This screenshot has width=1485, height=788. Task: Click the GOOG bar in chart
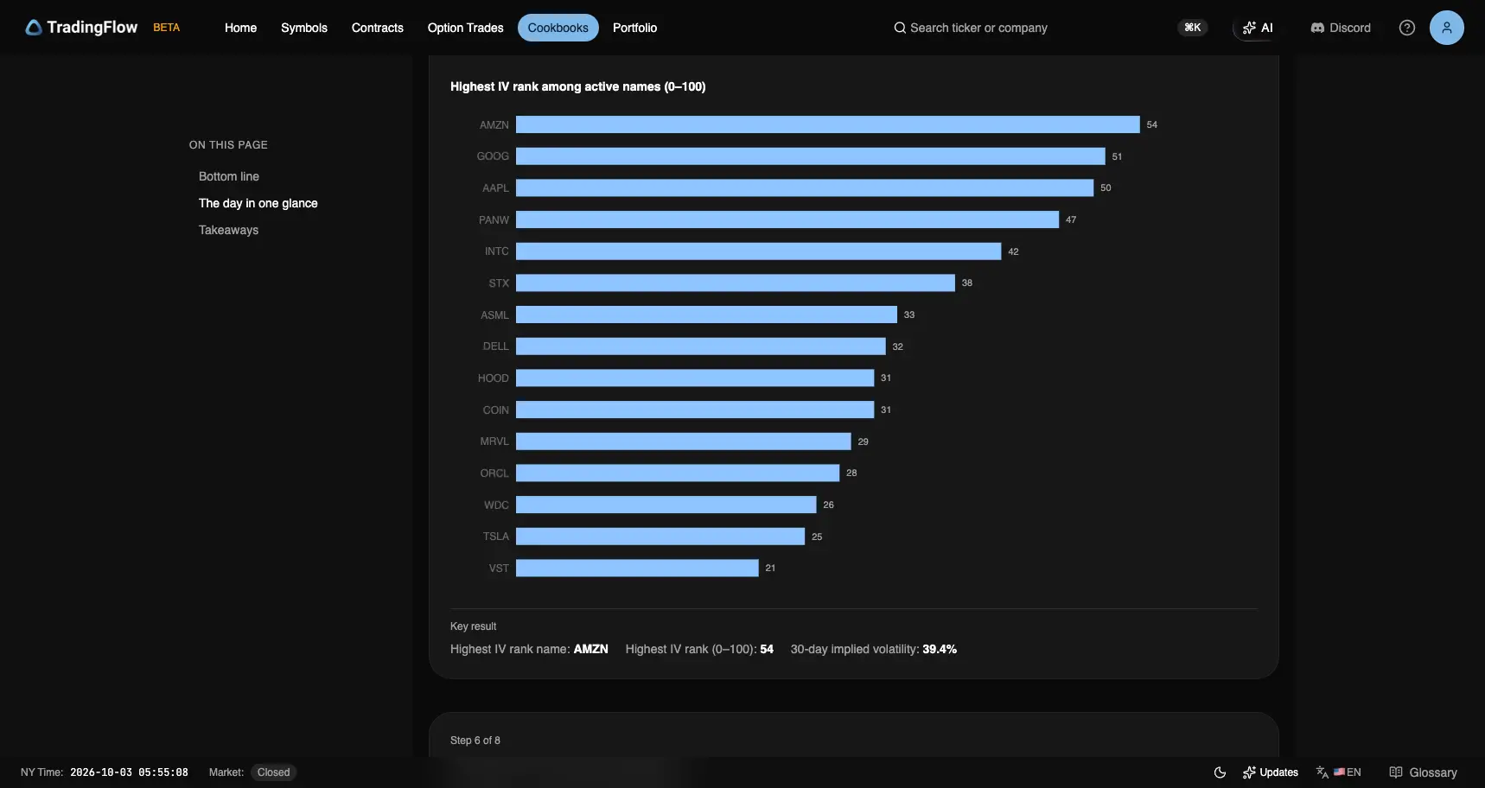[x=811, y=156]
